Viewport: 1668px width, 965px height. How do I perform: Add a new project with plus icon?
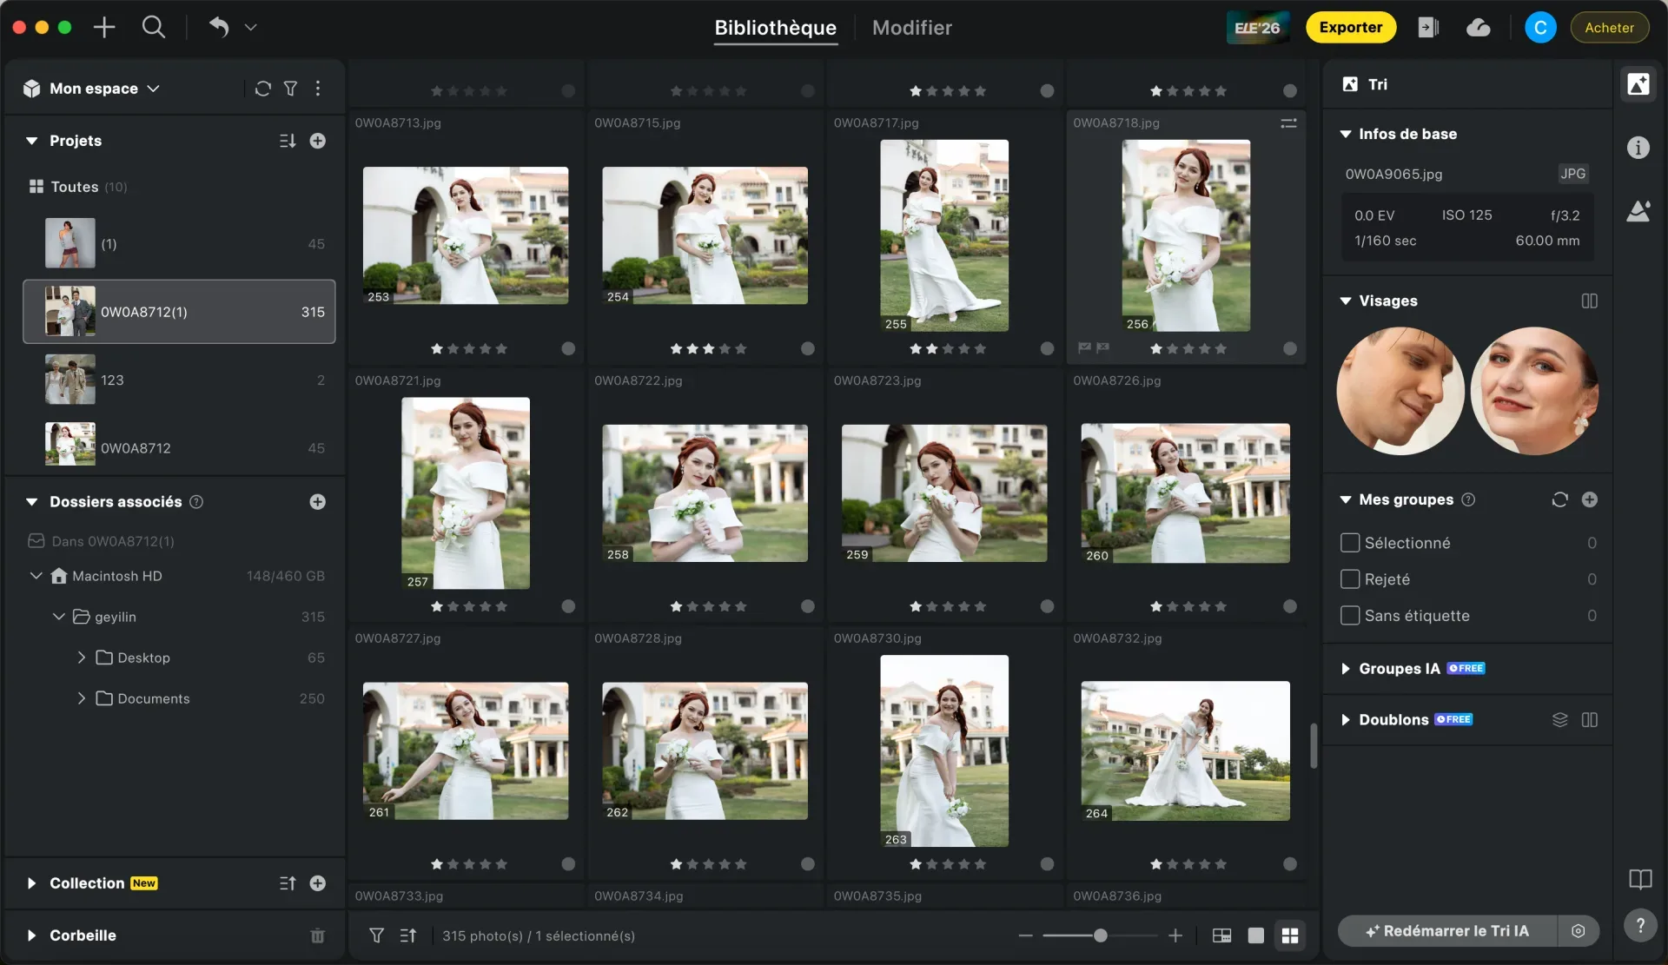click(x=317, y=141)
